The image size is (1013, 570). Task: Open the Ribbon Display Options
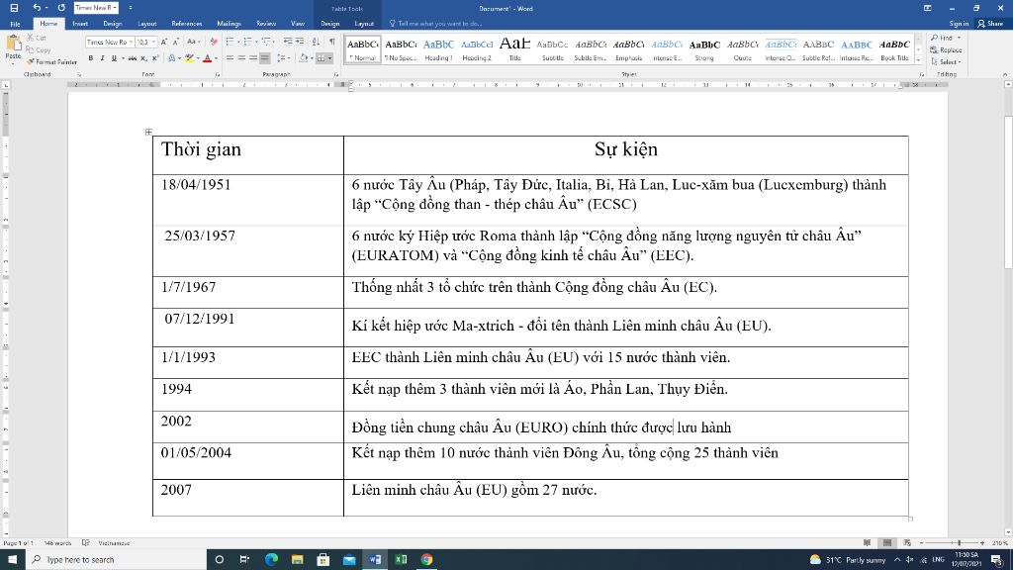tap(928, 8)
